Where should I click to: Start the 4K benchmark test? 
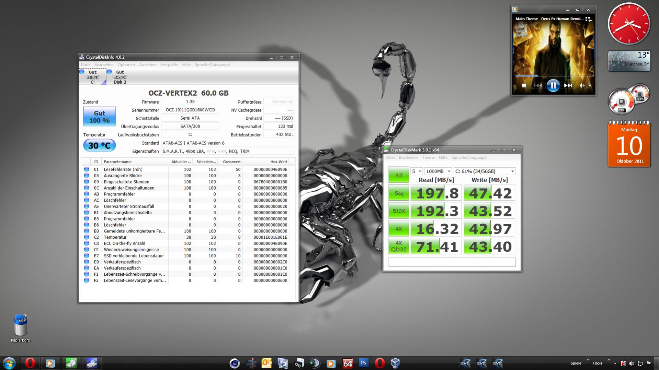pos(399,229)
